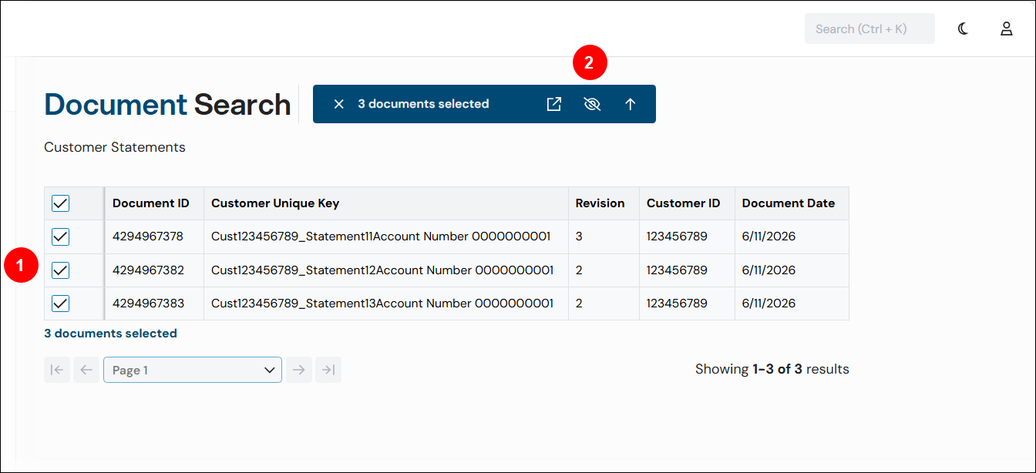Toggle dark mode moon icon

pos(964,29)
